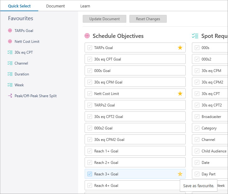Tick the 30s eq CPM Goal checkbox
Screen dimensions: 228x194
click(x=90, y=82)
